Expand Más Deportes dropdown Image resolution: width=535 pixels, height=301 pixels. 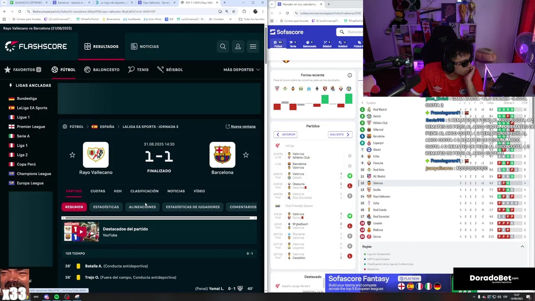pos(242,69)
